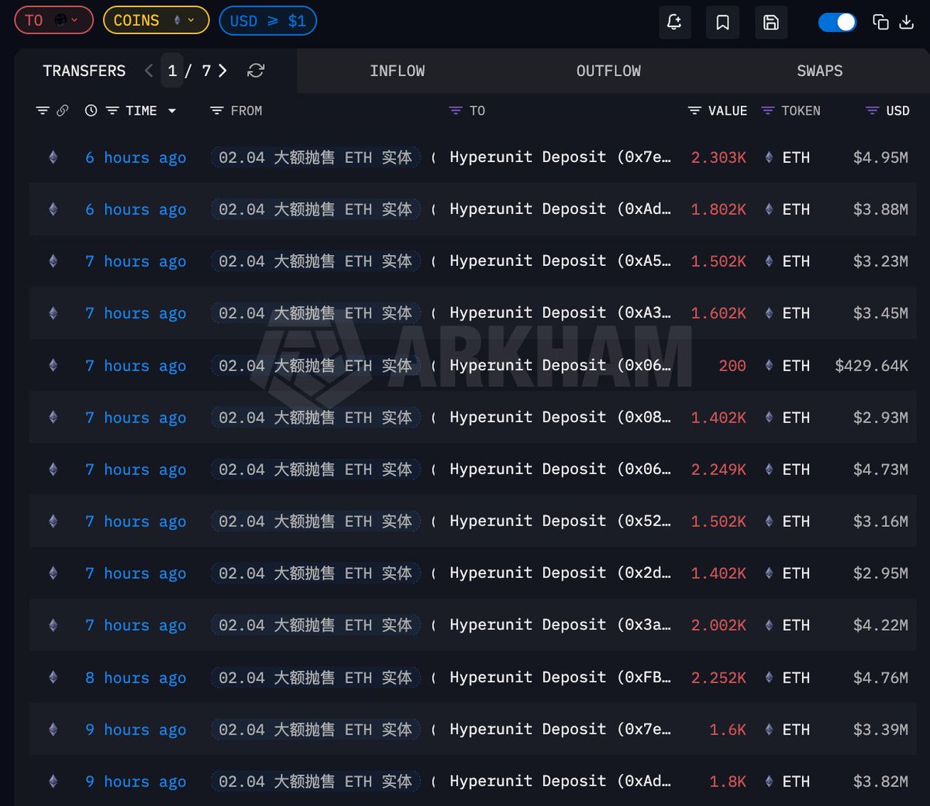Click the save floppy disk icon
Screen dimensions: 930x806
tap(770, 22)
